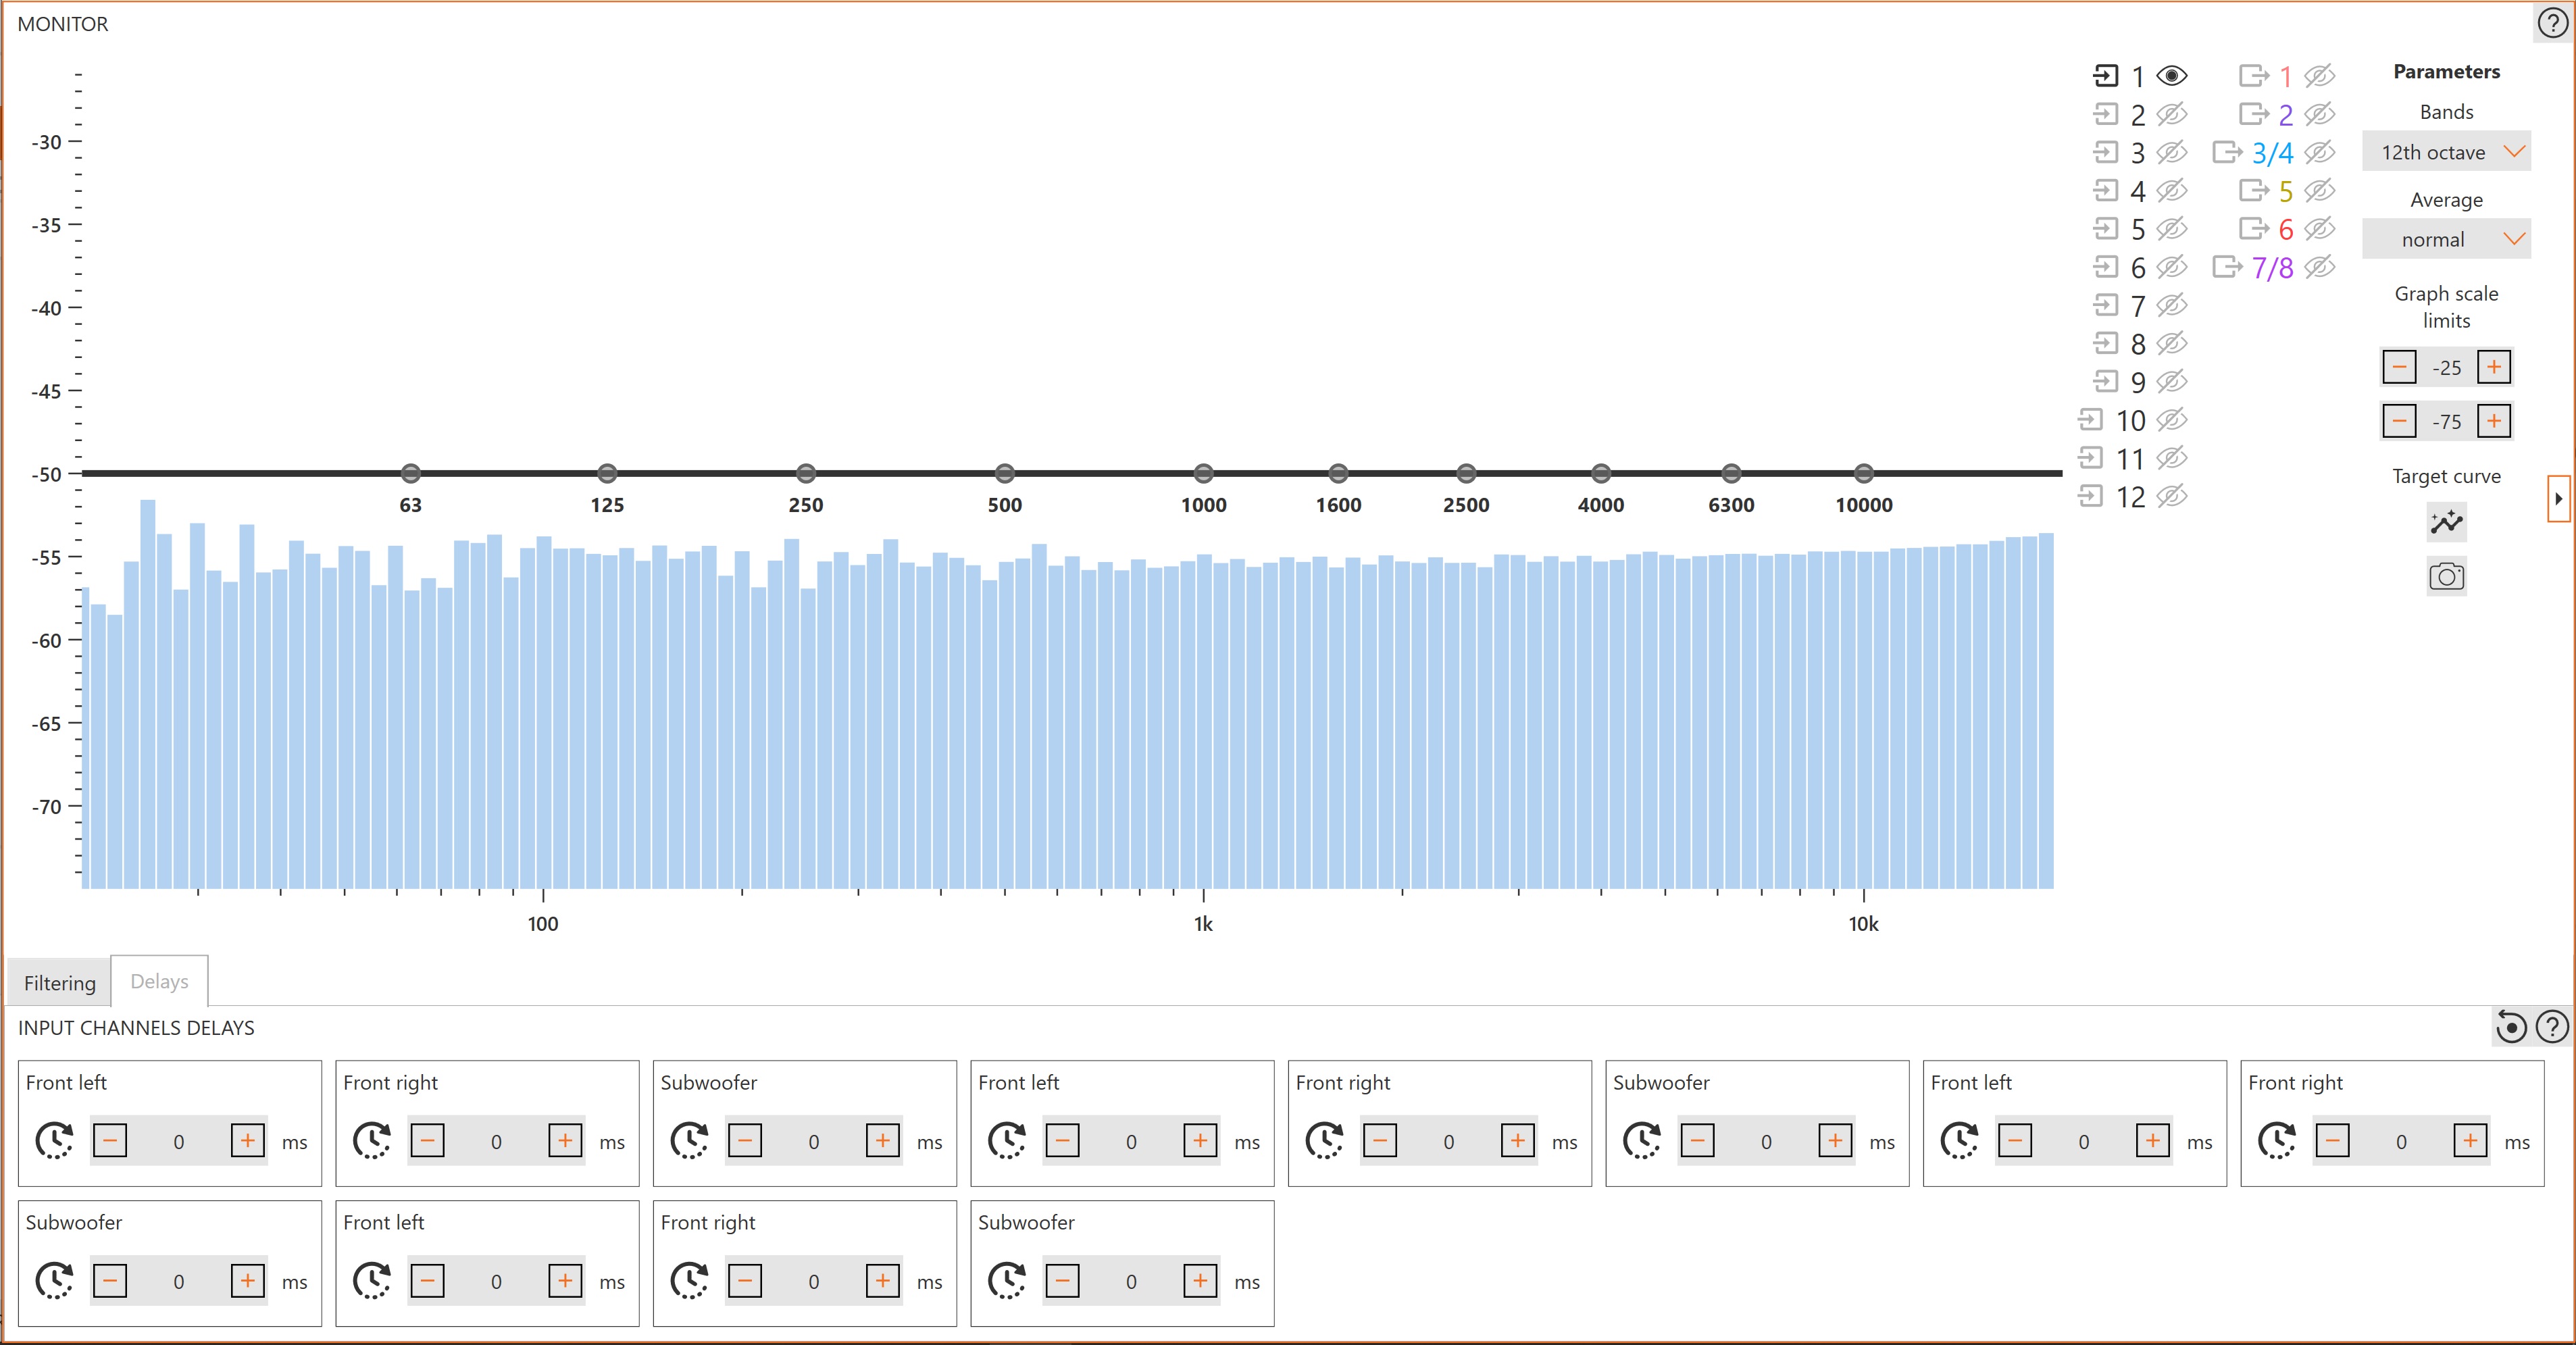
Task: Increase upper graph scale limit -25
Action: [x=2494, y=367]
